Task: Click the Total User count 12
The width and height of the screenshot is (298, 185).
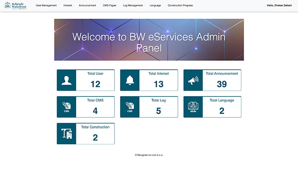Action: (x=95, y=84)
